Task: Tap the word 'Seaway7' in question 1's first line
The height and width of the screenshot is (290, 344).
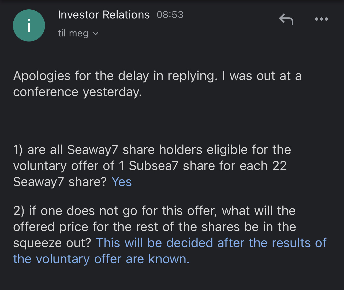Action: [x=93, y=150]
